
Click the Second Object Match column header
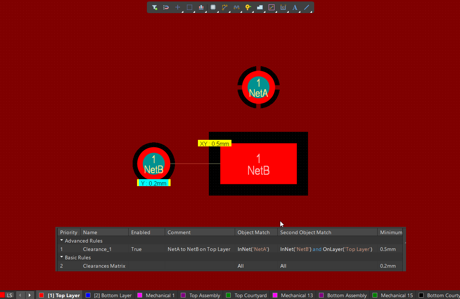coord(327,232)
